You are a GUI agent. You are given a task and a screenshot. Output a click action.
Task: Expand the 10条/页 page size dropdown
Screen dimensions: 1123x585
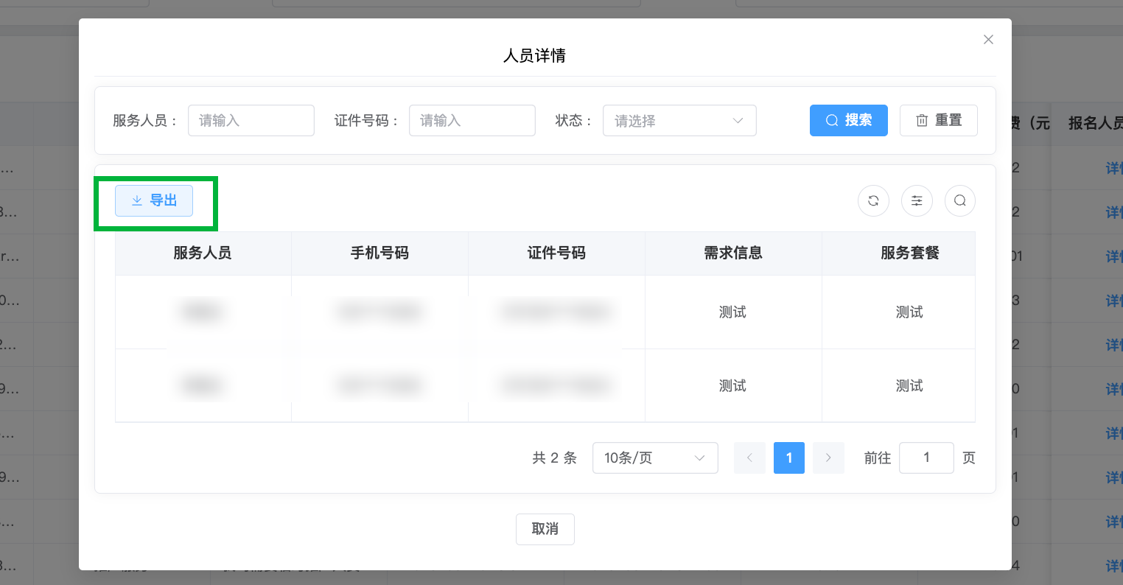point(654,458)
